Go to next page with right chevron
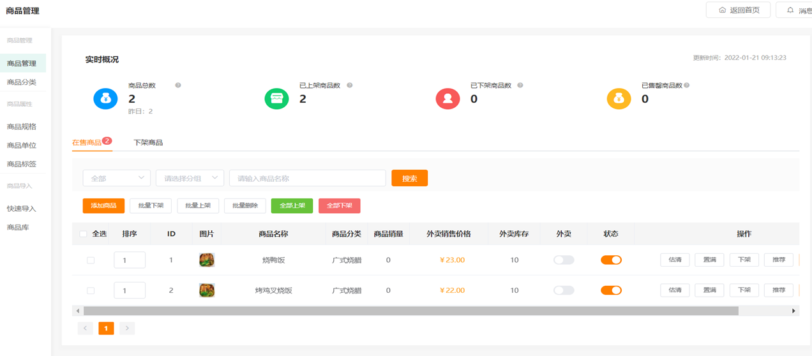This screenshot has height=356, width=812. pos(127,329)
